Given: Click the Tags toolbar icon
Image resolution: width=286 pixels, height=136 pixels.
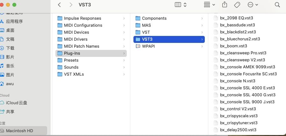Looking at the screenshot, I should coord(237,5).
